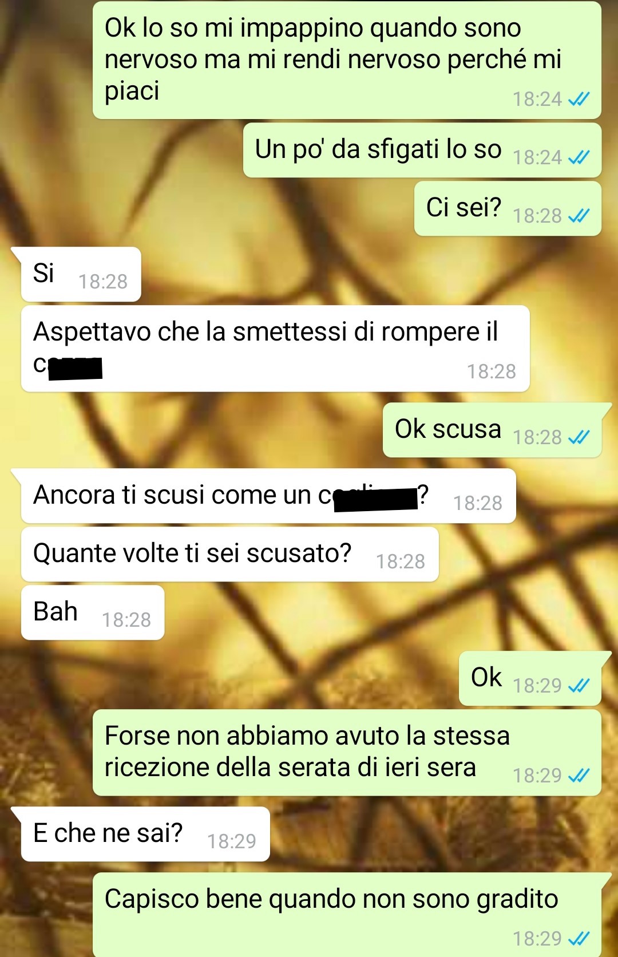Tap the blue ticks on 'Un po' da sfigati lo so'
The height and width of the screenshot is (957, 618).
click(579, 157)
